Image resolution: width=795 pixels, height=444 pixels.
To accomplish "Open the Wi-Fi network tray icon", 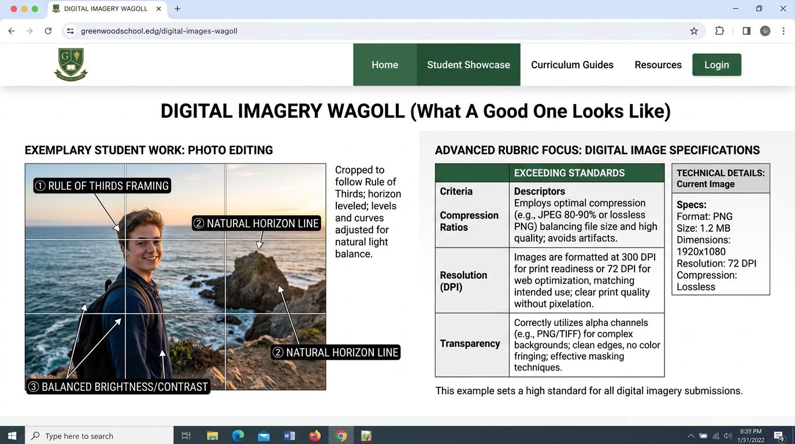I will point(716,436).
